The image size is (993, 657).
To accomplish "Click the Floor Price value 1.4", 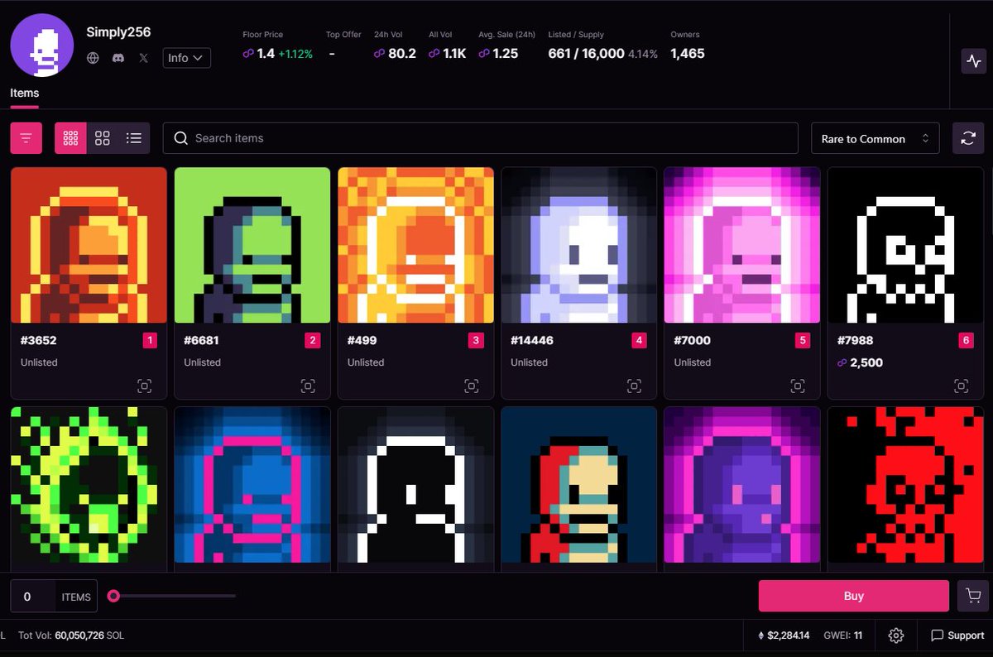I will pos(266,53).
